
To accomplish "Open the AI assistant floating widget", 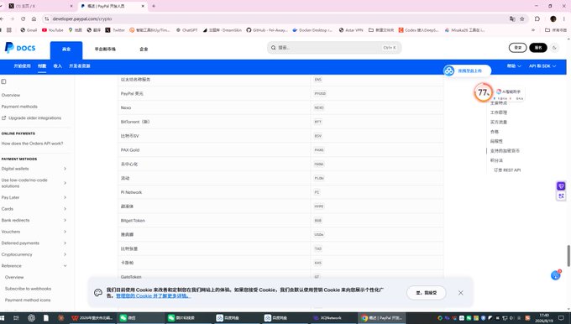I will pyautogui.click(x=509, y=91).
